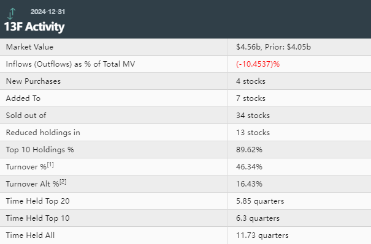Select the 13 stocks value
Screen dimensions: 371x244
[x=253, y=133]
